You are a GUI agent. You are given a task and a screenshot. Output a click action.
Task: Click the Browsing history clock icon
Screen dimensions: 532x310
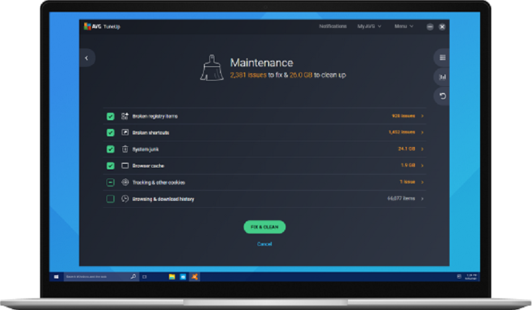click(x=125, y=198)
